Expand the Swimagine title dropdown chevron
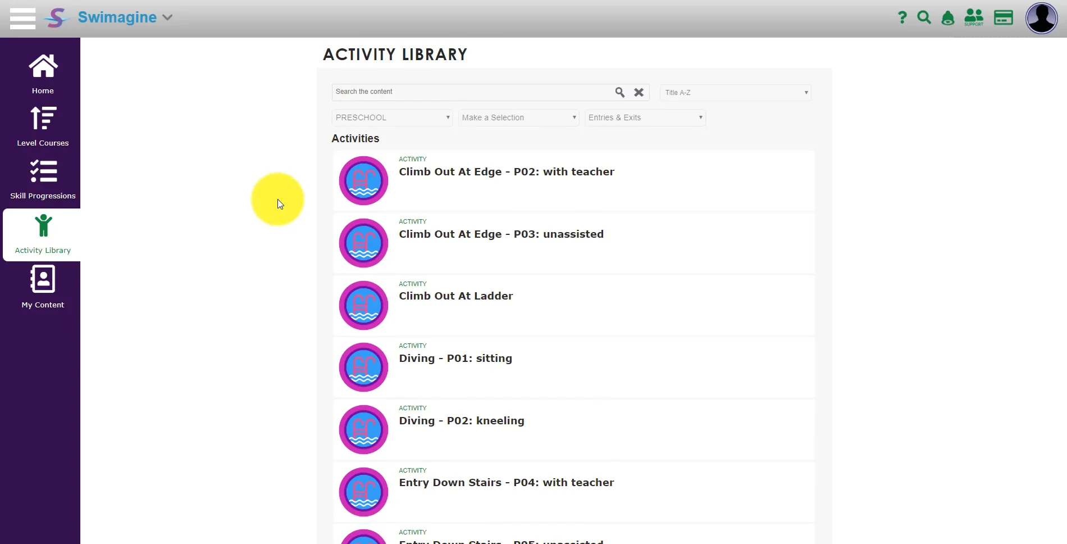 click(x=167, y=17)
